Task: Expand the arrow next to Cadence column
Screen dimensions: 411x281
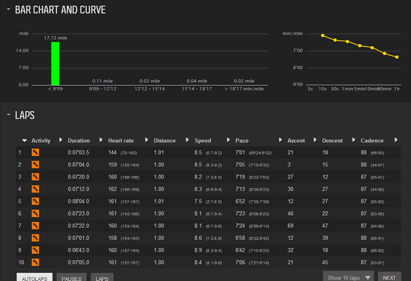Action: click(x=396, y=140)
